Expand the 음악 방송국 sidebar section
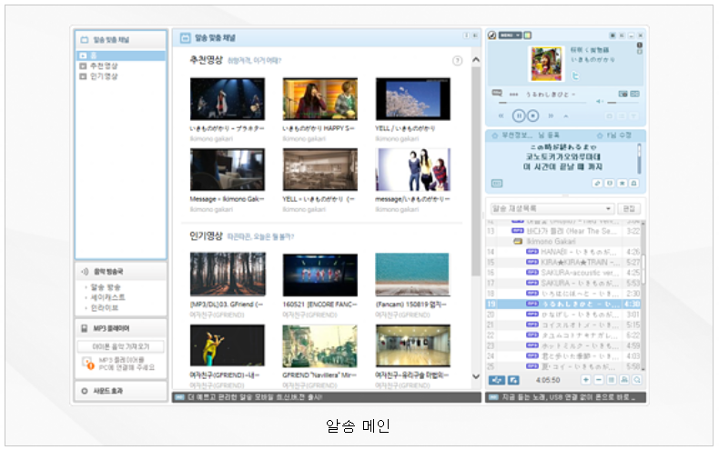This screenshot has width=719, height=450. coord(121,272)
